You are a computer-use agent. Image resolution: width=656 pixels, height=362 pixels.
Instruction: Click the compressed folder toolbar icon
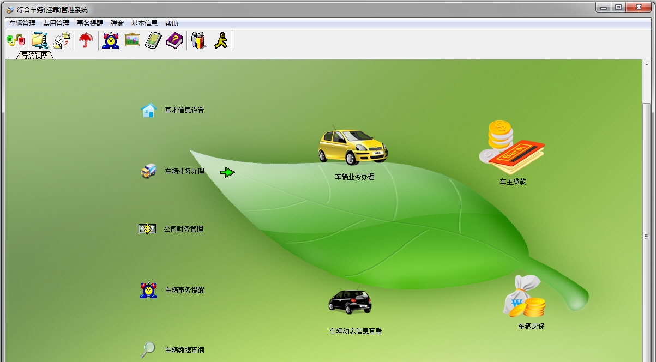[40, 40]
